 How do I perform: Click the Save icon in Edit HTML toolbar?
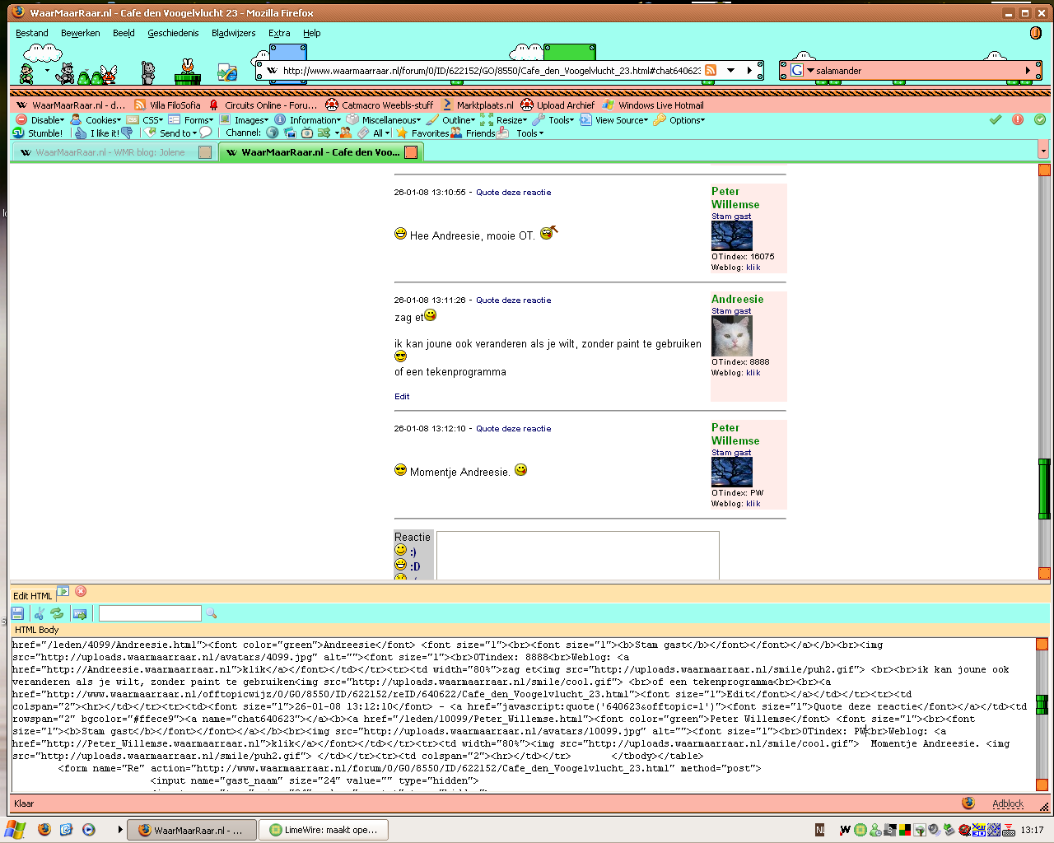click(x=17, y=613)
